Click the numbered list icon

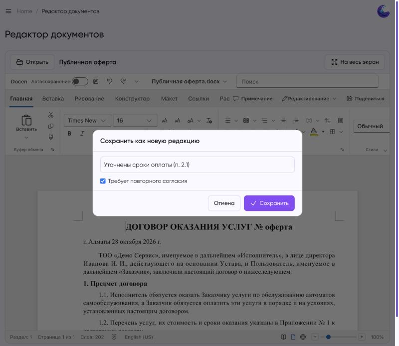246,121
